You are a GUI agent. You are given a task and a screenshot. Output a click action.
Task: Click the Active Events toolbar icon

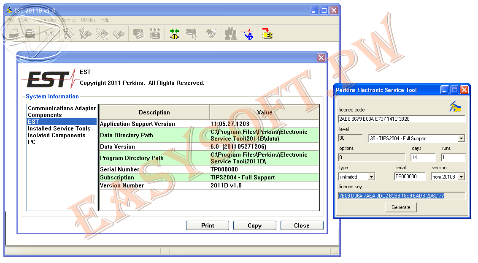[102, 34]
